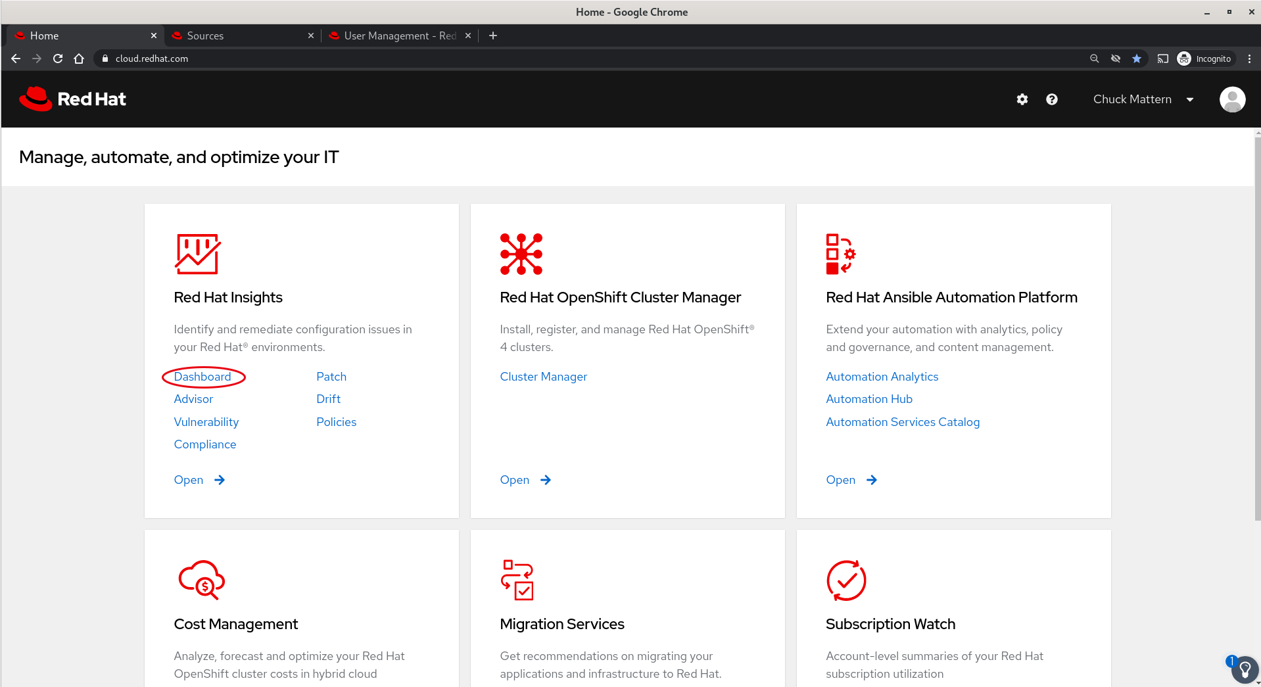Image resolution: width=1261 pixels, height=687 pixels.
Task: Open the lightbulb notification icon
Action: [x=1244, y=670]
